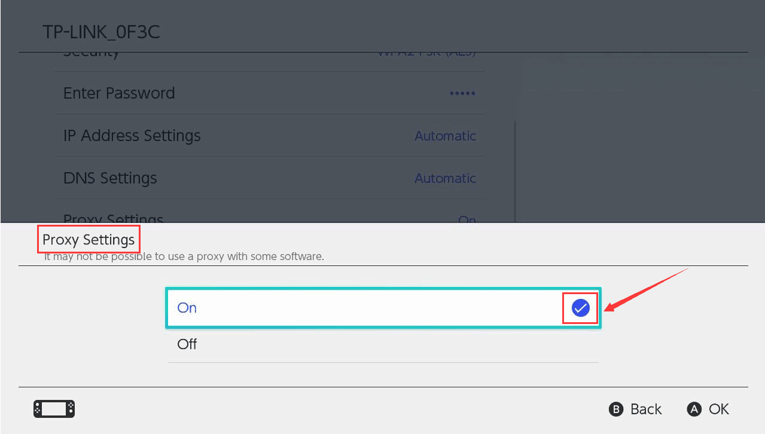Select the partially hidden Security row

(269, 57)
